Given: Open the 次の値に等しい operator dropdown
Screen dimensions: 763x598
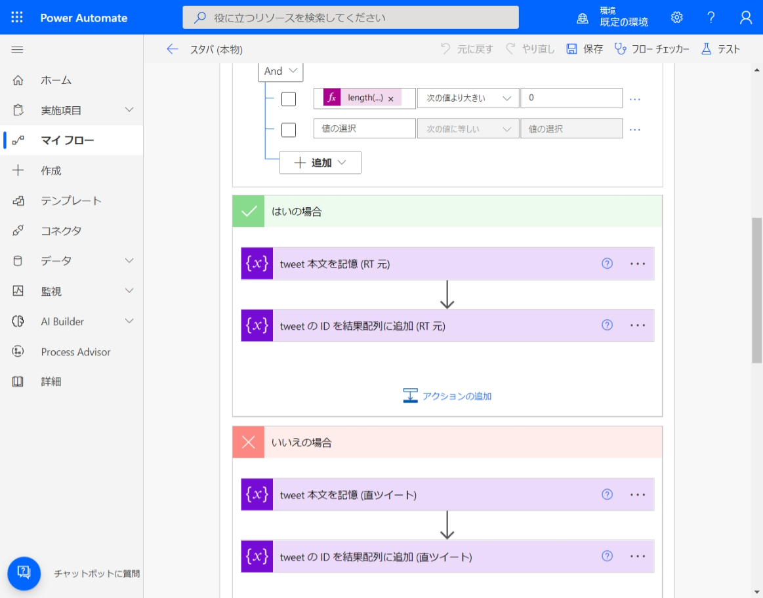Looking at the screenshot, I should pos(468,129).
